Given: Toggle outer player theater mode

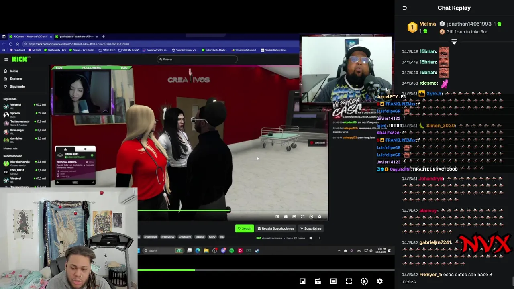Looking at the screenshot, I should click(x=333, y=281).
